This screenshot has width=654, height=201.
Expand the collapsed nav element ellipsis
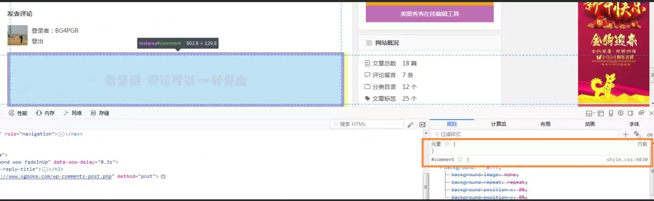click(x=61, y=134)
